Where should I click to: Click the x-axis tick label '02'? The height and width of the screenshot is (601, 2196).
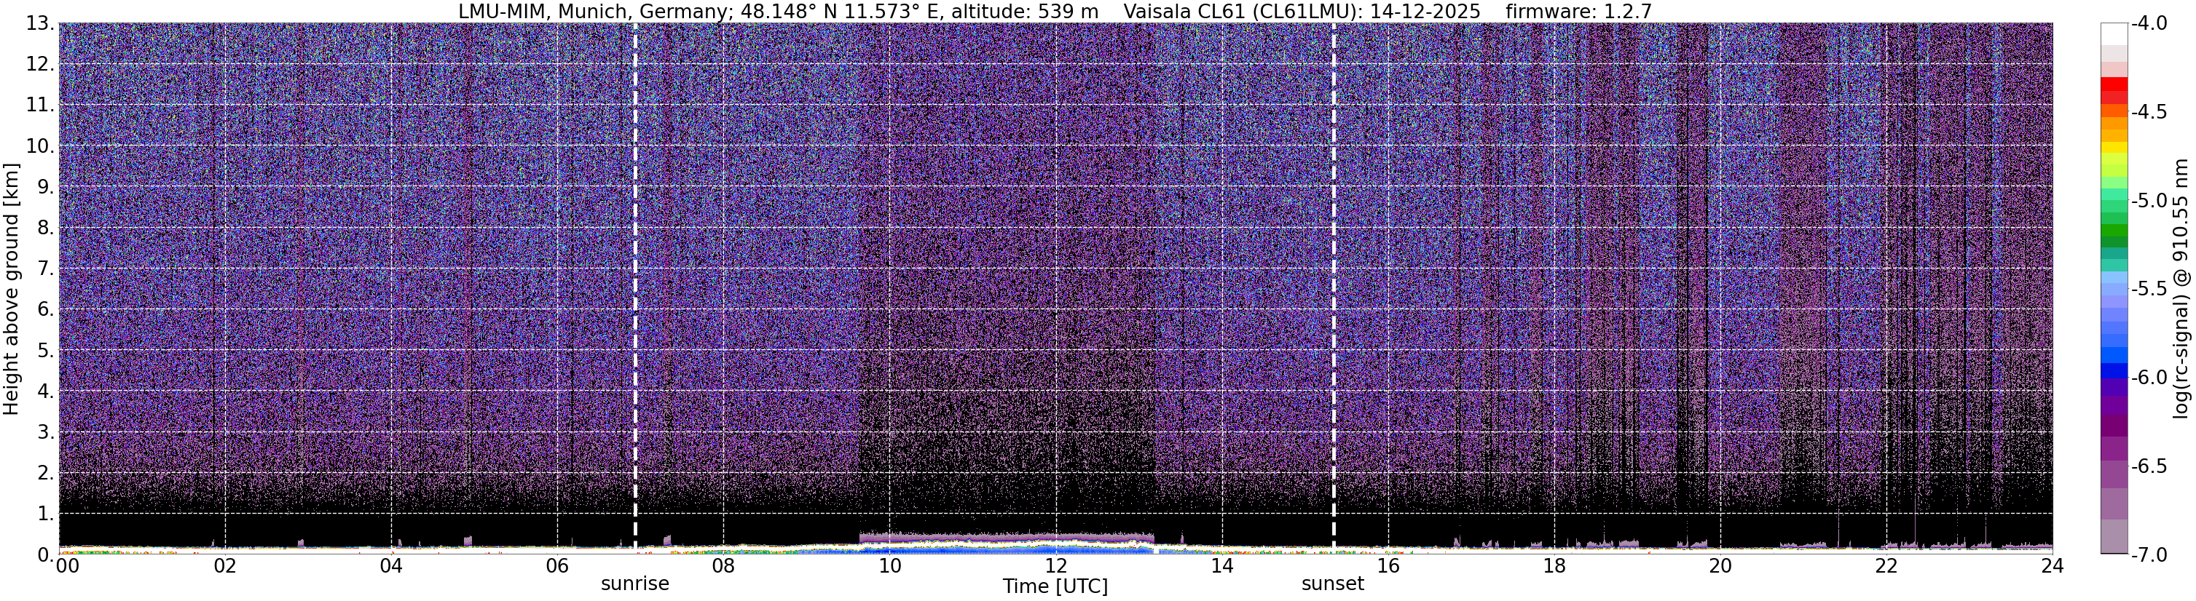pyautogui.click(x=225, y=566)
